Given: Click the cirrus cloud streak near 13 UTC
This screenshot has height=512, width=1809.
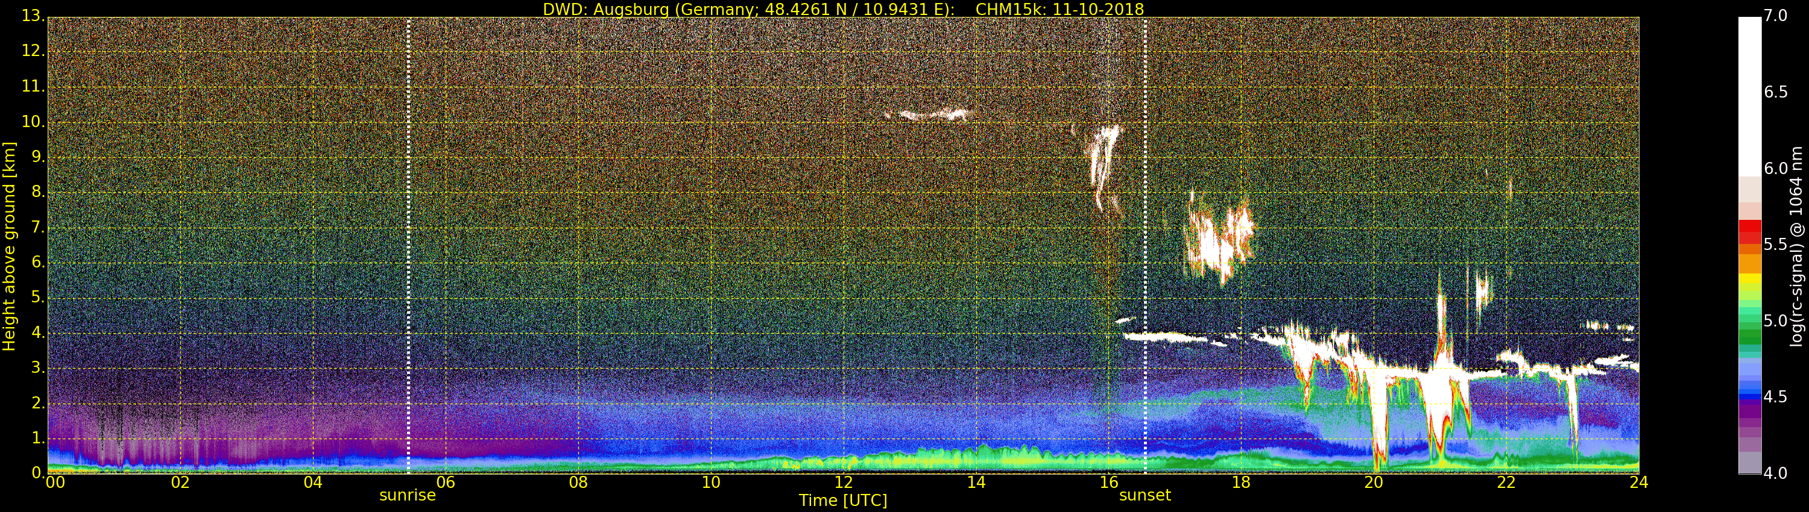Looking at the screenshot, I should tap(930, 114).
